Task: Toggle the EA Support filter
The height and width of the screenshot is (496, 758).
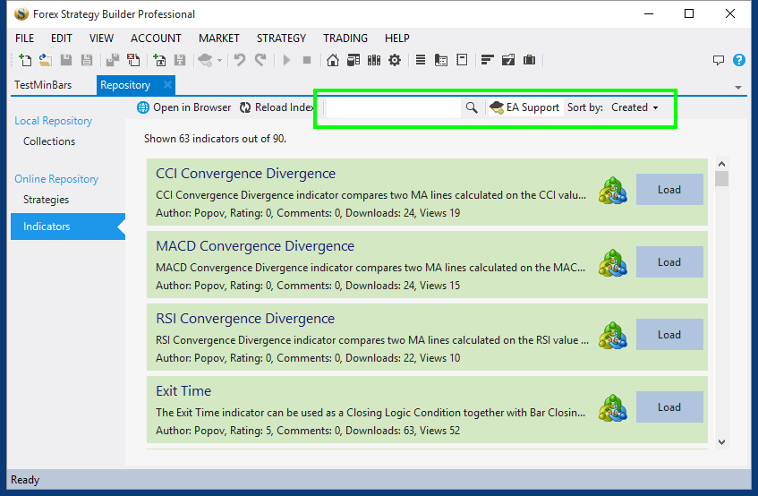Action: tap(524, 107)
